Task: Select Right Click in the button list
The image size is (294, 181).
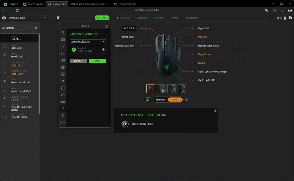Action: [19, 47]
